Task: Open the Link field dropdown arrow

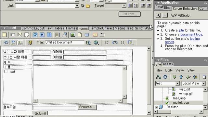Action: (x=77, y=6)
